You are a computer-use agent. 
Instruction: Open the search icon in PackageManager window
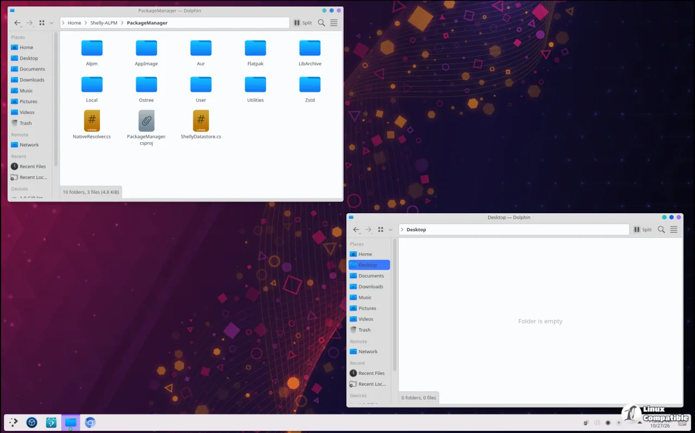321,23
